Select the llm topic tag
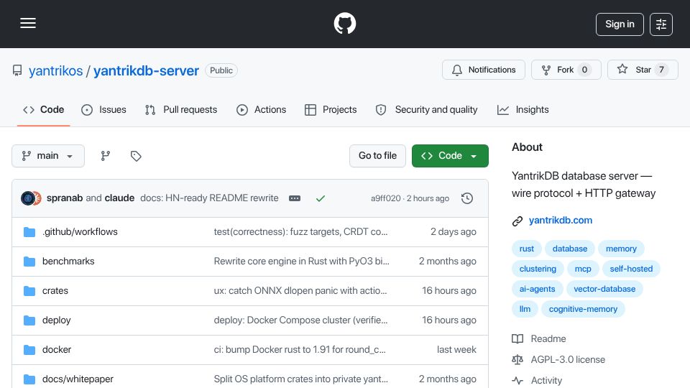690x388 pixels. [525, 309]
